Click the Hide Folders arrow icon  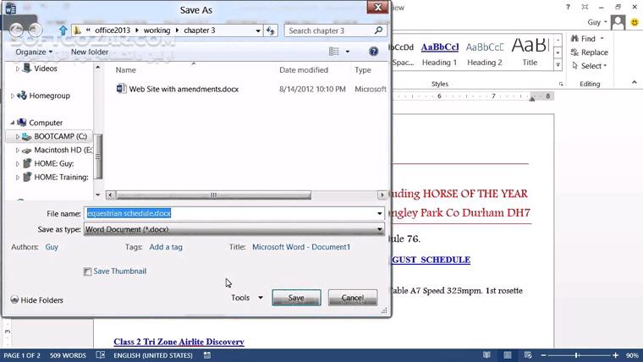coord(14,299)
